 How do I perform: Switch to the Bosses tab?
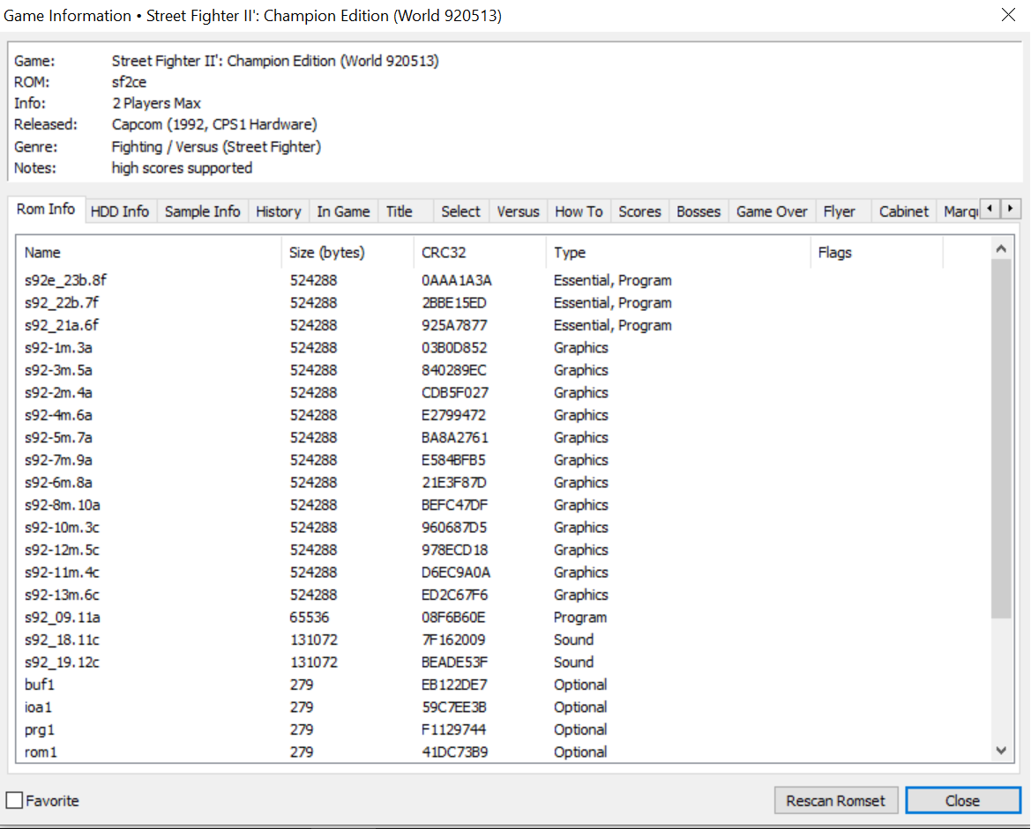point(699,211)
